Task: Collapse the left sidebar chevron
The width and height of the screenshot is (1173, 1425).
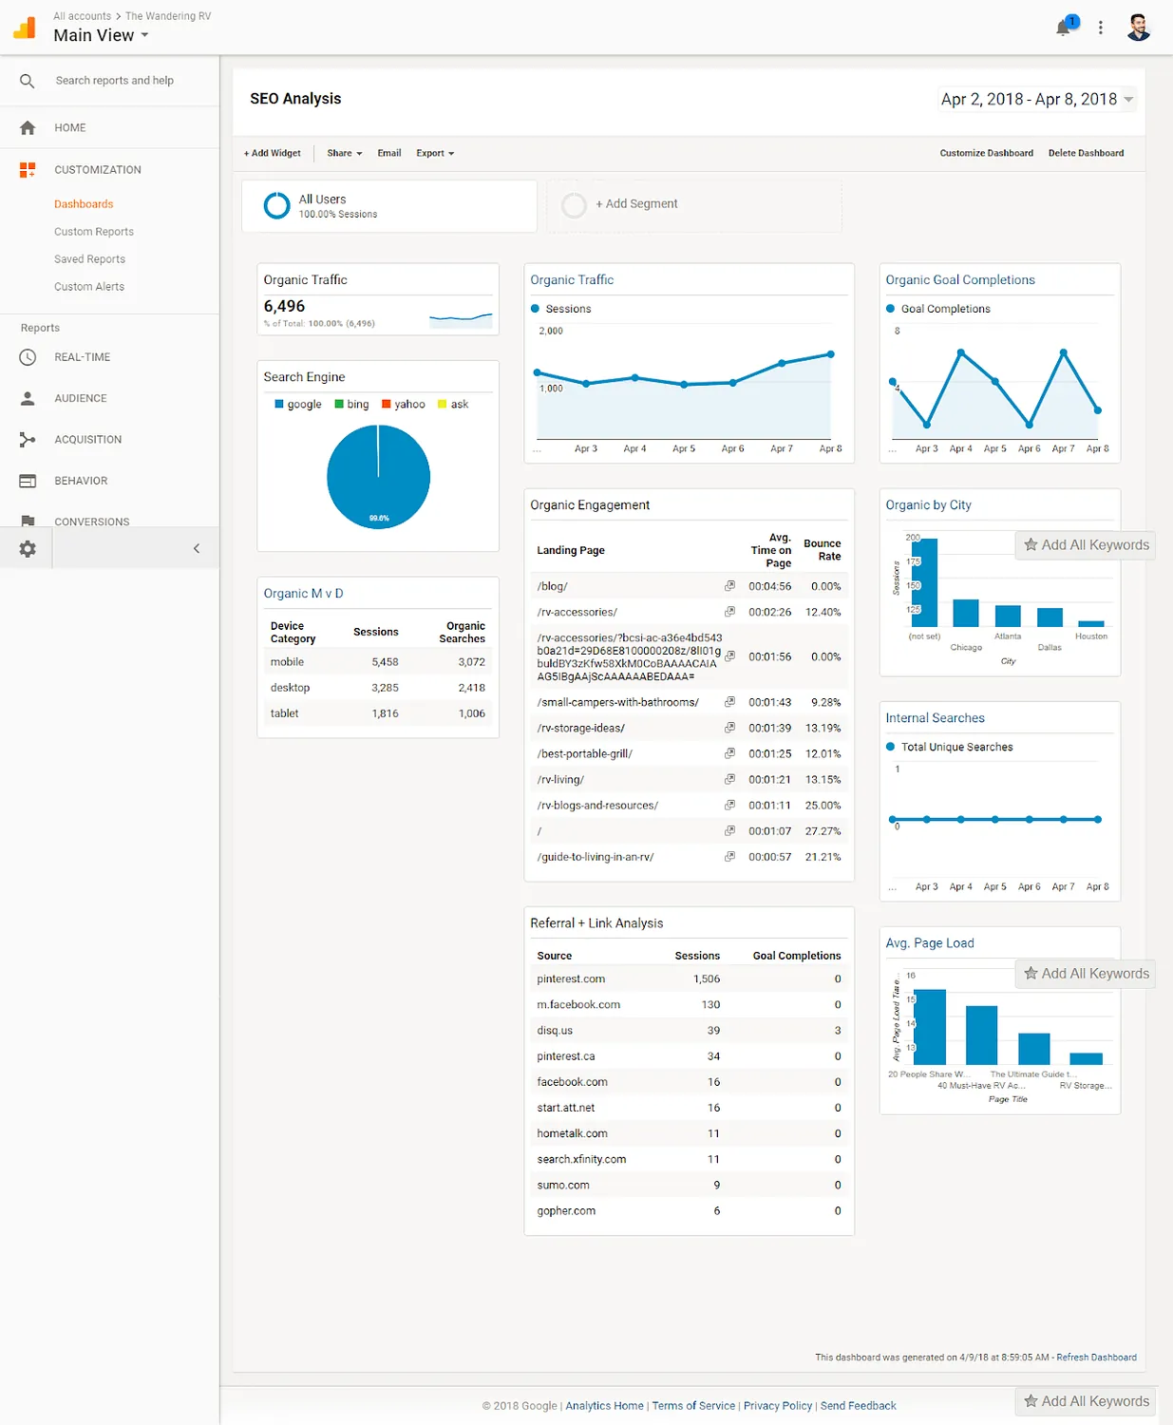Action: (x=197, y=548)
